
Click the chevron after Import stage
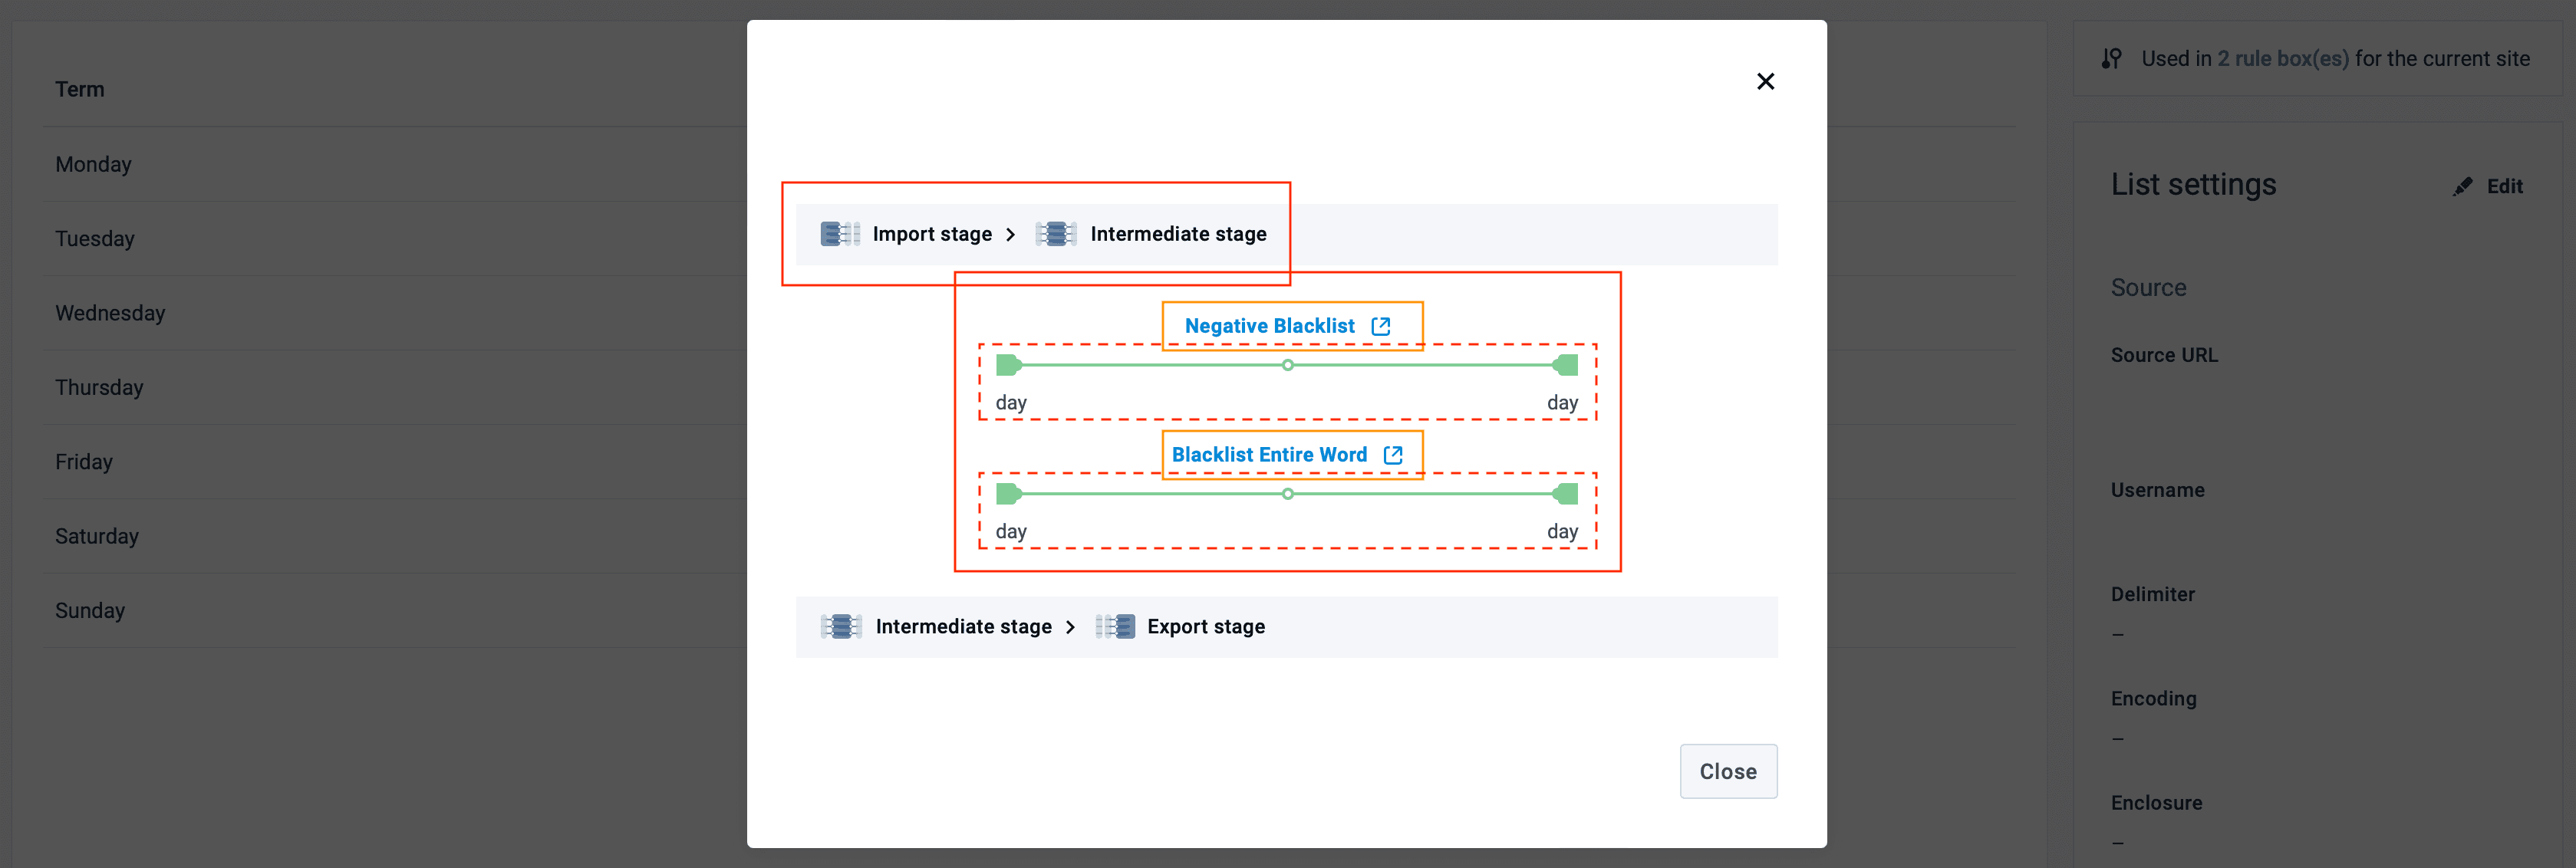coord(1011,234)
